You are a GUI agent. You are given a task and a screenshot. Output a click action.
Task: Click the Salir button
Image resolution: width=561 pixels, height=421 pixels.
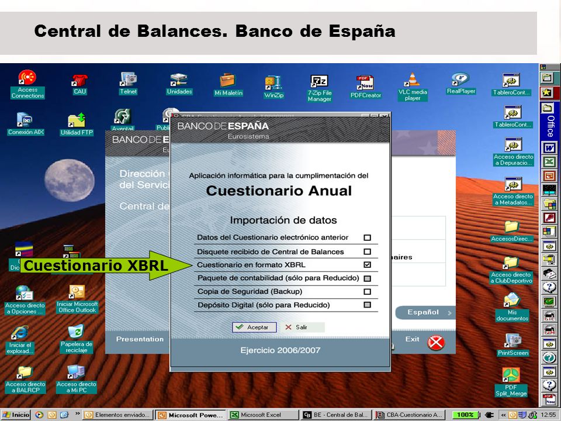303,327
